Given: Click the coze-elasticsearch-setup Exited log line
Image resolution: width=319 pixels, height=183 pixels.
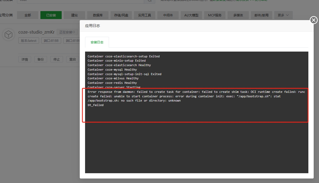Looking at the screenshot, I should [x=124, y=56].
